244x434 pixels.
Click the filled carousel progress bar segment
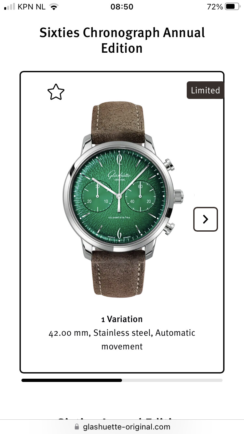[72, 380]
